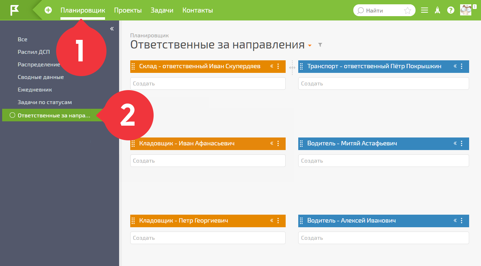Viewport: 481px width, 266px height.
Task: Collapse the left sidebar with double chevron
Action: click(x=112, y=29)
